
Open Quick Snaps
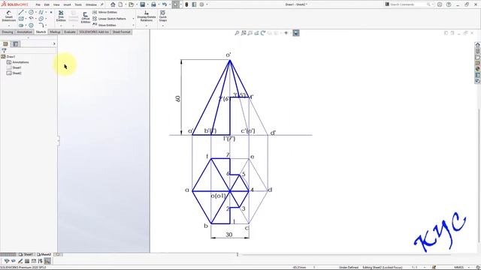(x=162, y=16)
